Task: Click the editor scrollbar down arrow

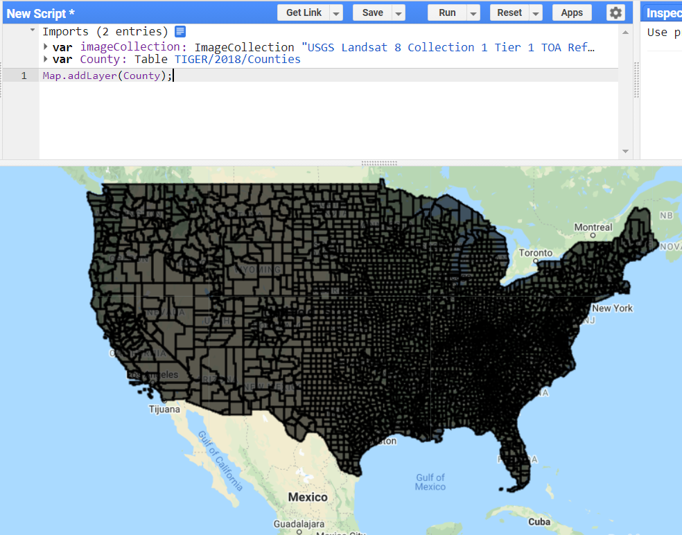Action: (x=625, y=151)
